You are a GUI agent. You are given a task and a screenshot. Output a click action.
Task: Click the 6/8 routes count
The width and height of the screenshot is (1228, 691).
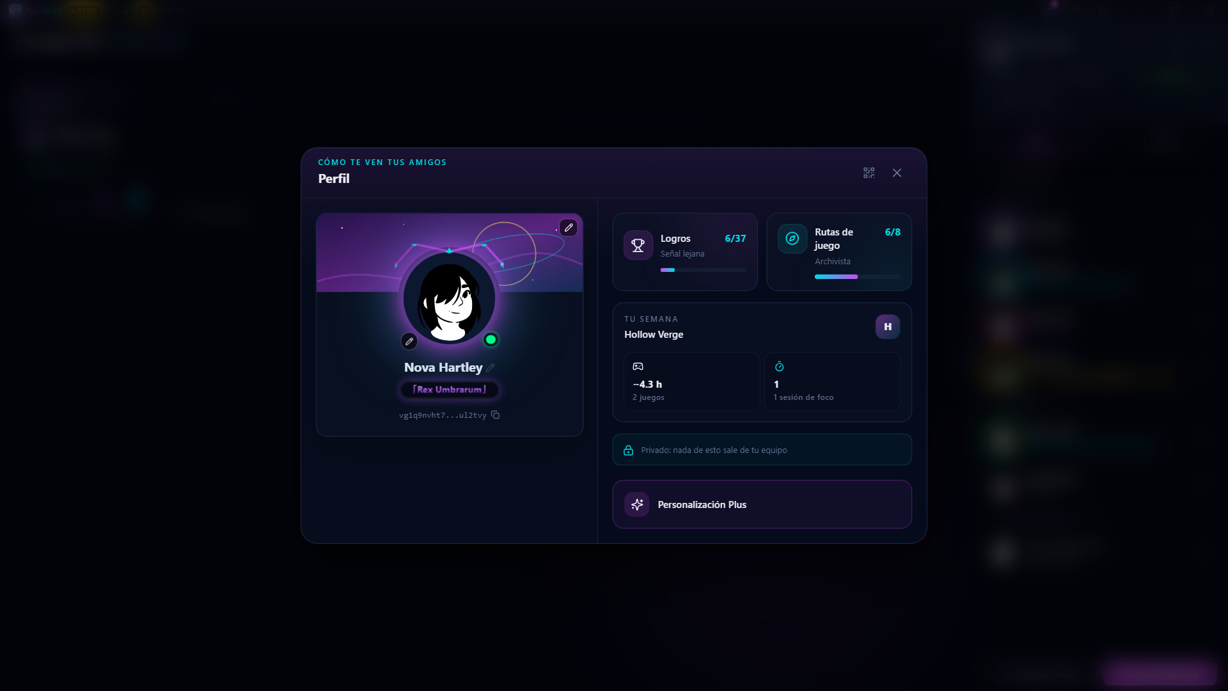tap(892, 232)
